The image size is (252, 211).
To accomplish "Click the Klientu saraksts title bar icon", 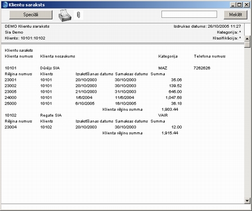I will point(5,5).
